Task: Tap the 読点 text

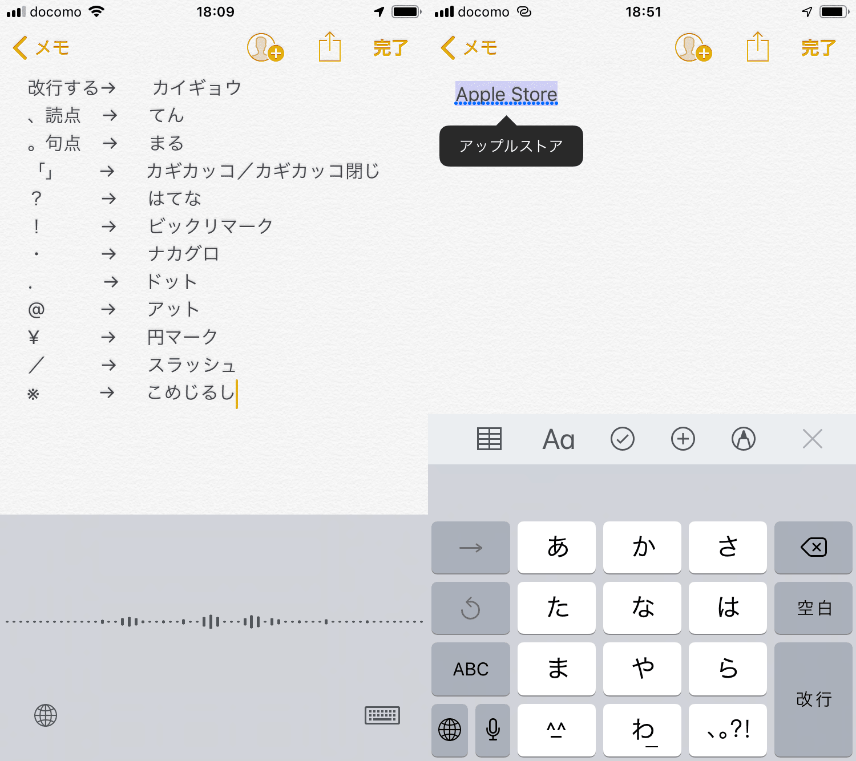Action: [x=63, y=115]
